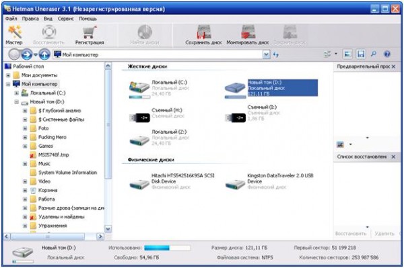
Task: Select the Съемный (I:) USB drive
Action: click(235, 118)
